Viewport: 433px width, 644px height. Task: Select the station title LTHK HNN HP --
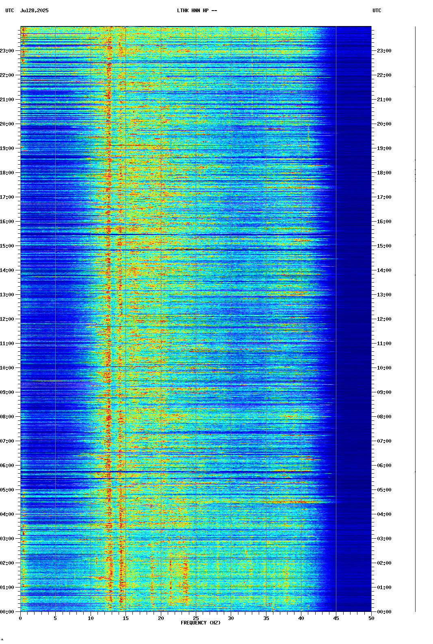197,11
